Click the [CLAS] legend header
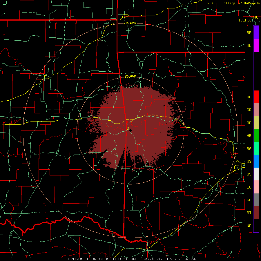The height and width of the screenshot is (261, 261). click(245, 20)
